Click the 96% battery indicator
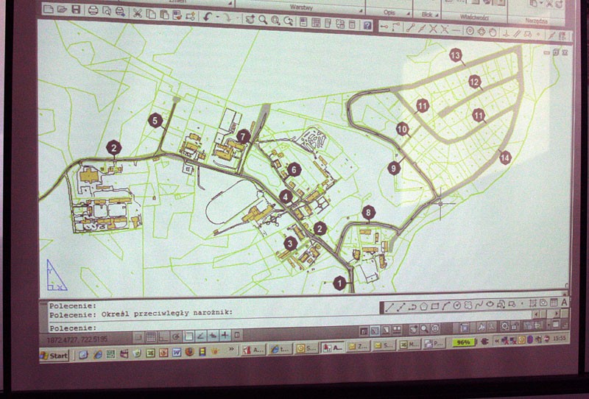This screenshot has height=399, width=589. (463, 342)
